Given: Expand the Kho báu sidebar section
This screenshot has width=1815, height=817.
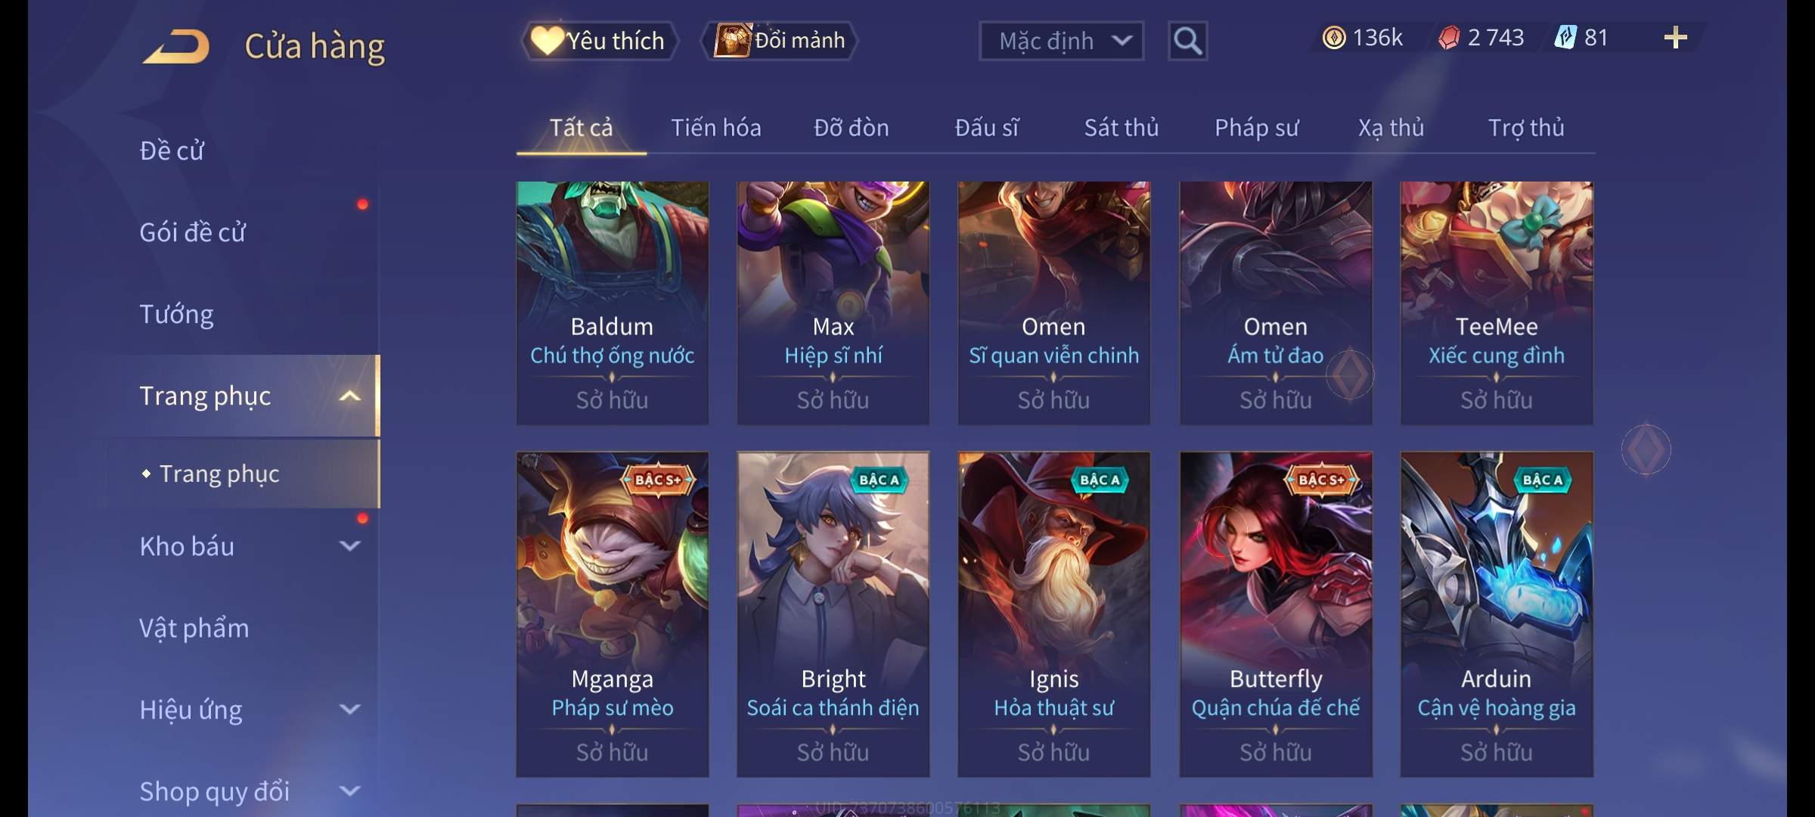Looking at the screenshot, I should pyautogui.click(x=349, y=546).
